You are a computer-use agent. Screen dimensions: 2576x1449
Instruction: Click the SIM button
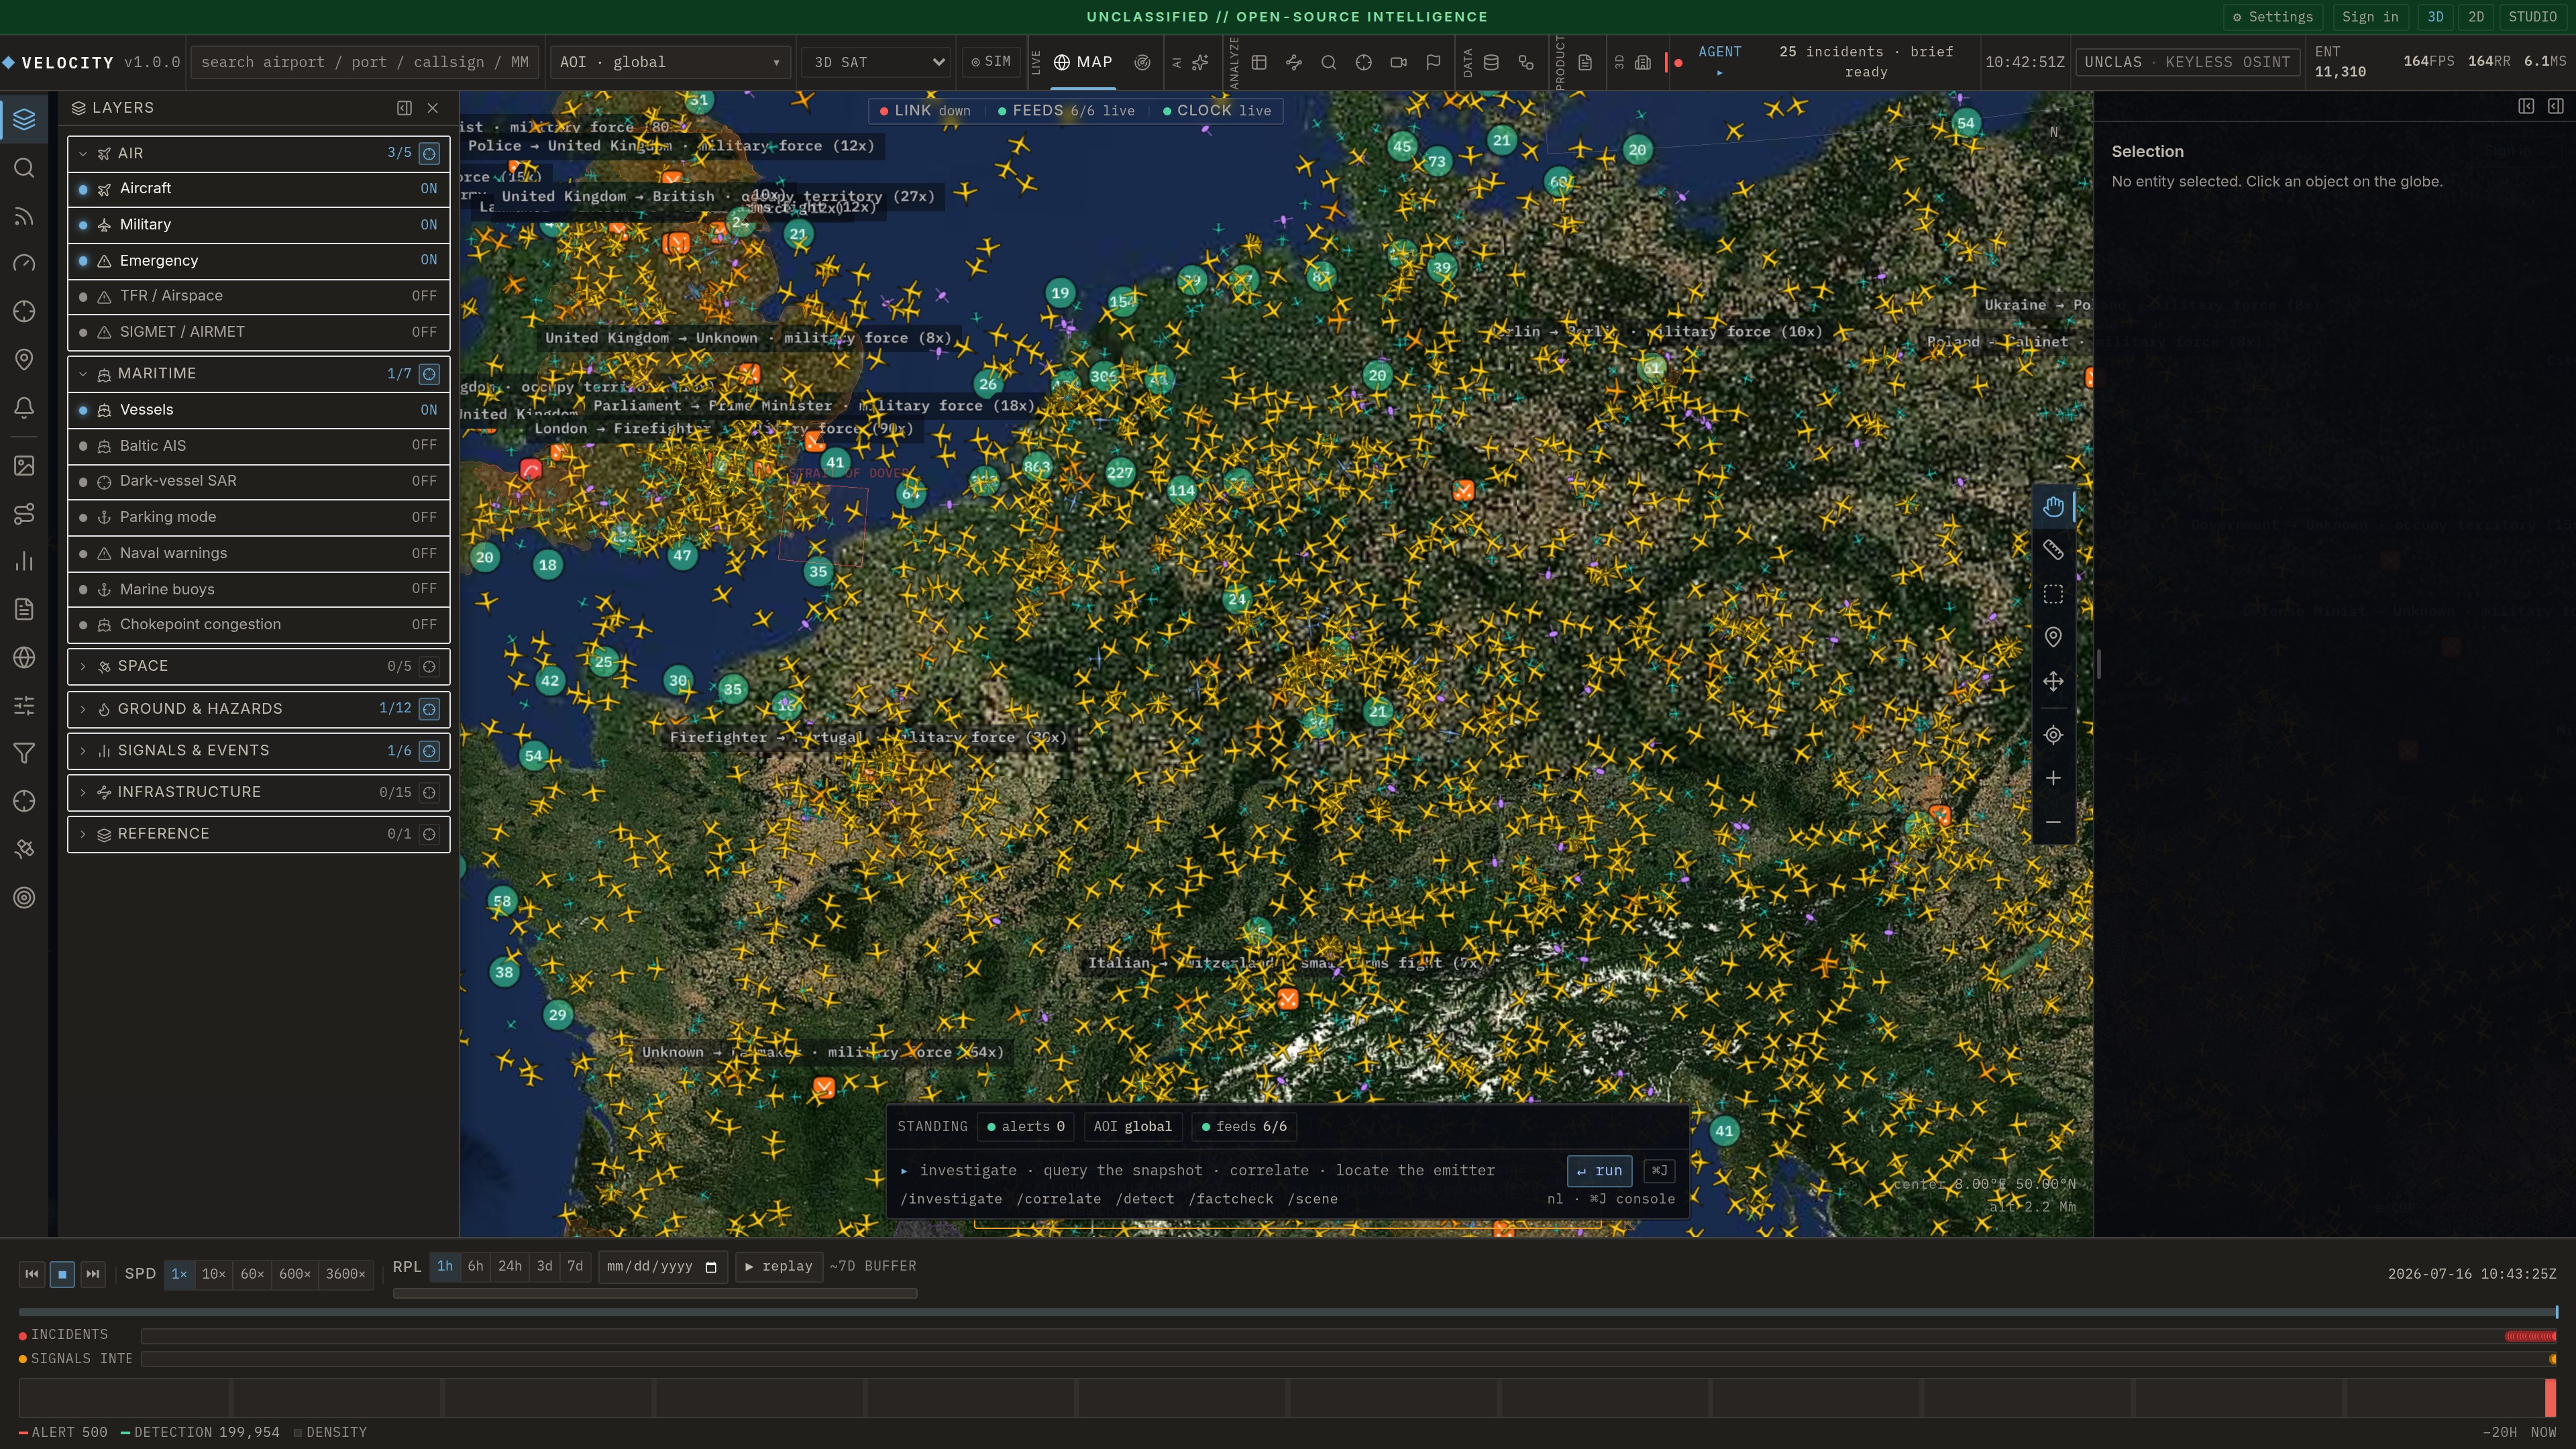tap(991, 62)
